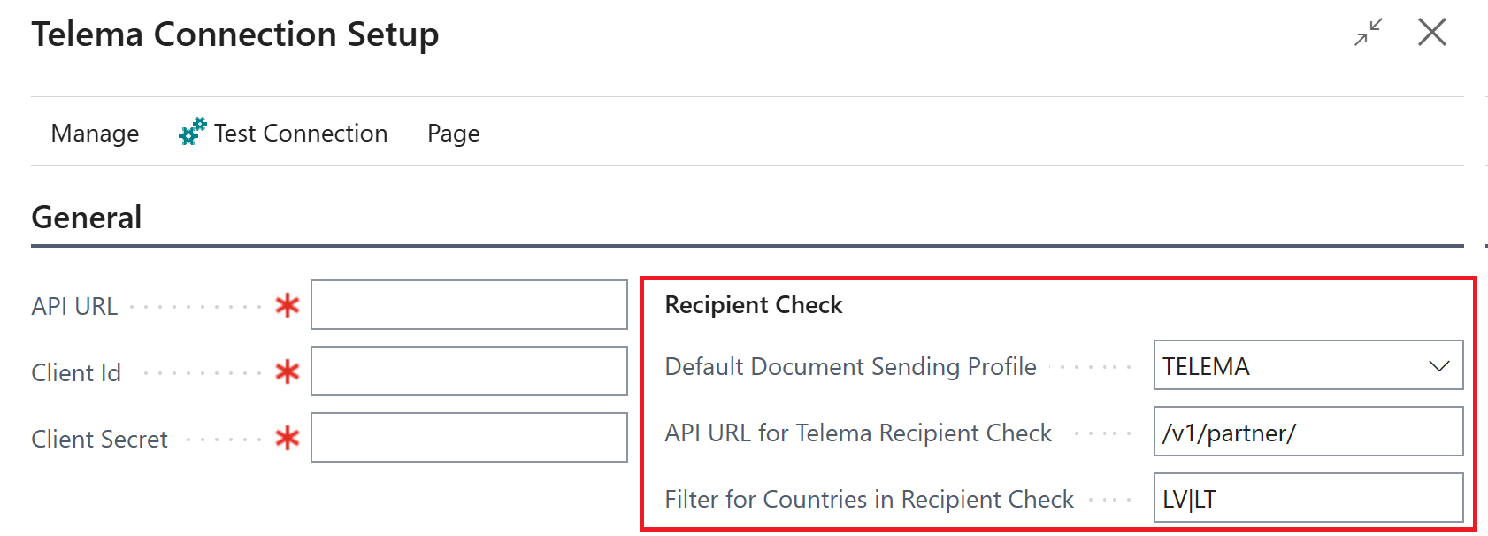Click the Test Connection gears icon
Screen dimensions: 1488x536
[x=192, y=132]
